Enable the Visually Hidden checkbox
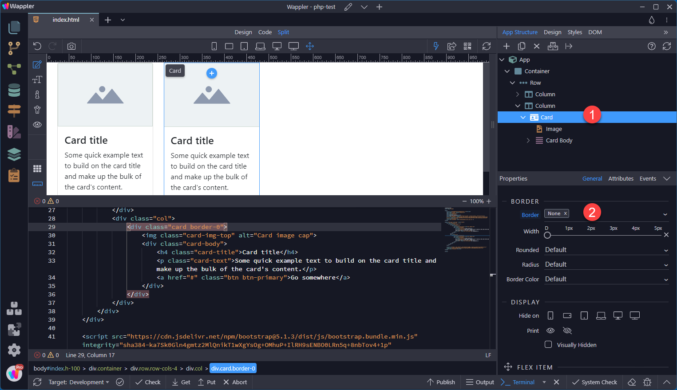Screen dimensions: 677x390 click(548, 345)
